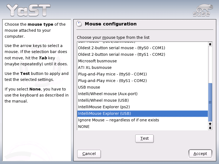Click Accept to confirm mouse settings

coord(200,153)
